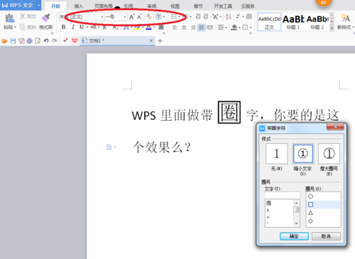
Task: Click the print icon in quick toolbar
Action: coord(30,41)
